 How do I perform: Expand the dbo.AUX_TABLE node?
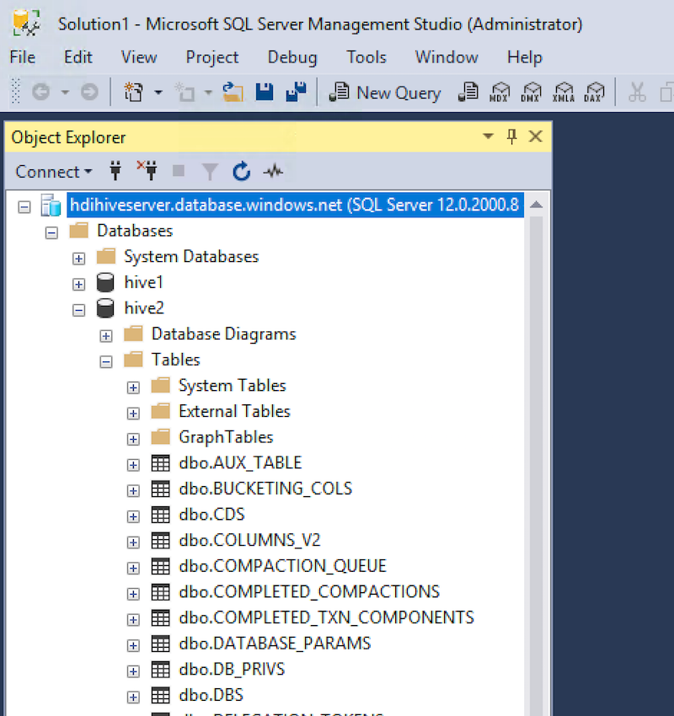click(133, 465)
